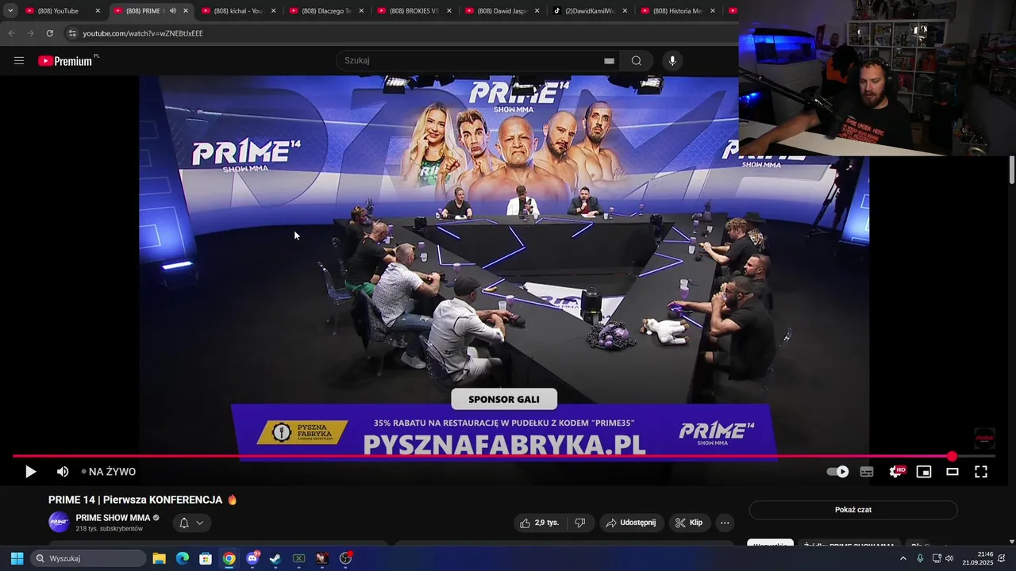Reload the page
1016x571 pixels.
(x=49, y=33)
